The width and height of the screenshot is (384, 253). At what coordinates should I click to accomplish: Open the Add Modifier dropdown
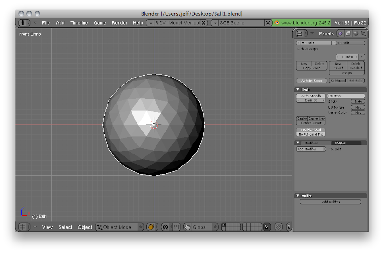tap(311, 149)
